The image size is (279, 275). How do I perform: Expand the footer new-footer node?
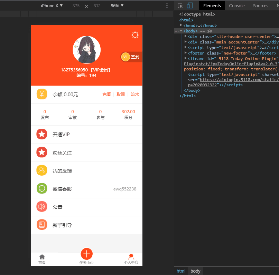click(185, 53)
